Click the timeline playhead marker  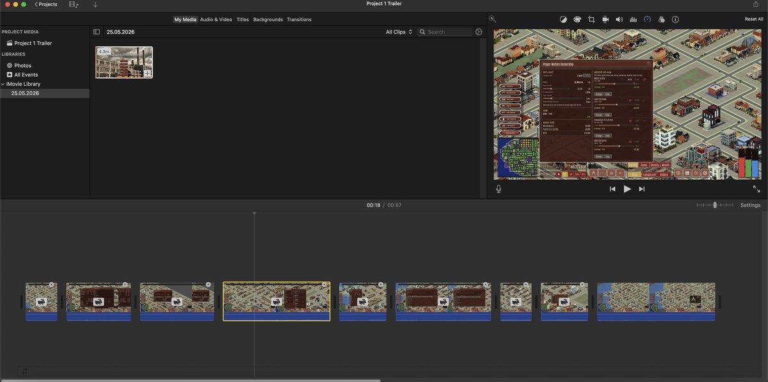pyautogui.click(x=254, y=213)
